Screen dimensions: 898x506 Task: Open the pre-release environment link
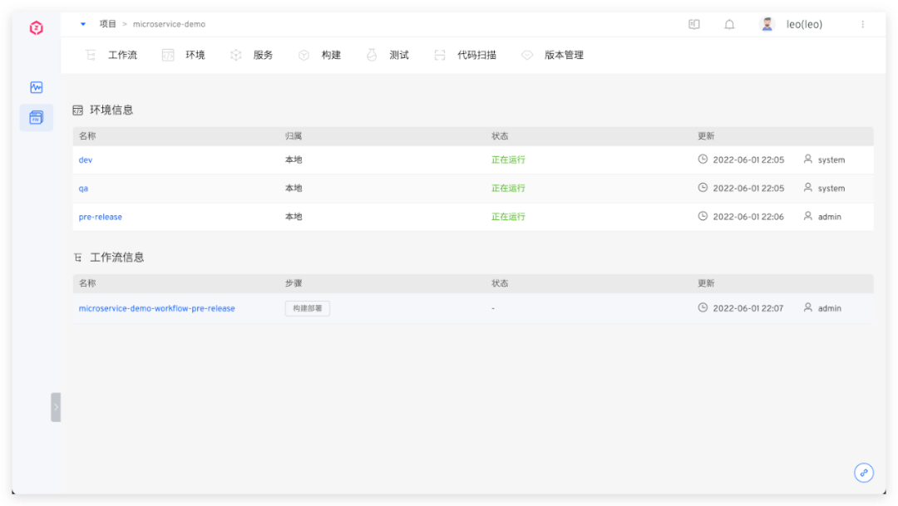tap(101, 217)
